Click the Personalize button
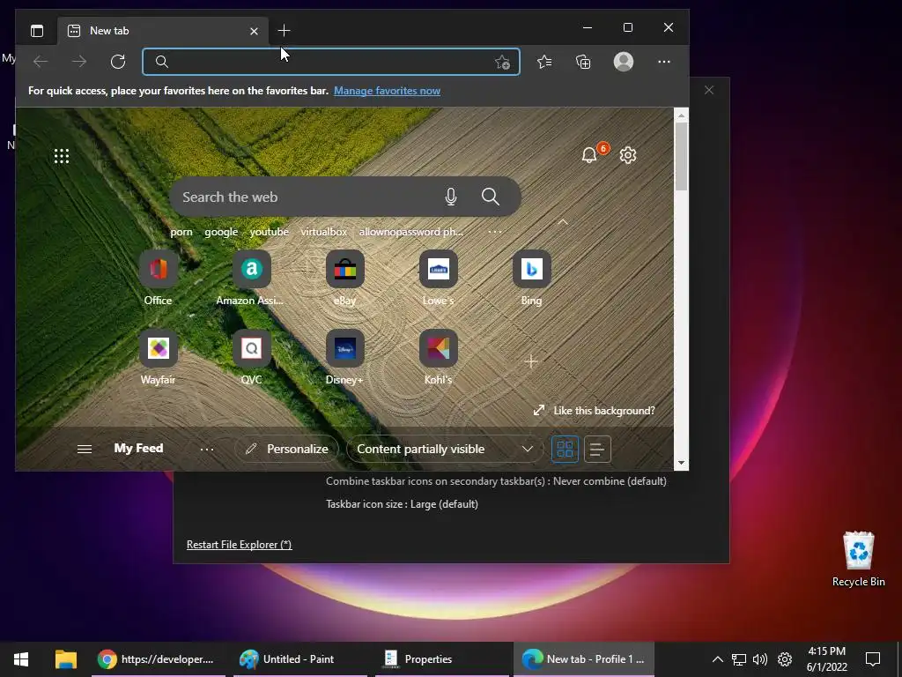The width and height of the screenshot is (902, 677). pos(286,449)
